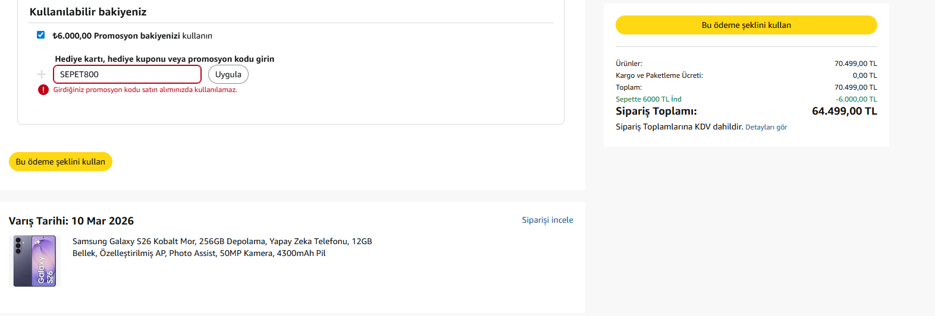The height and width of the screenshot is (316, 935).
Task: Click the -6.000,00 TL discount amount
Action: coord(856,99)
